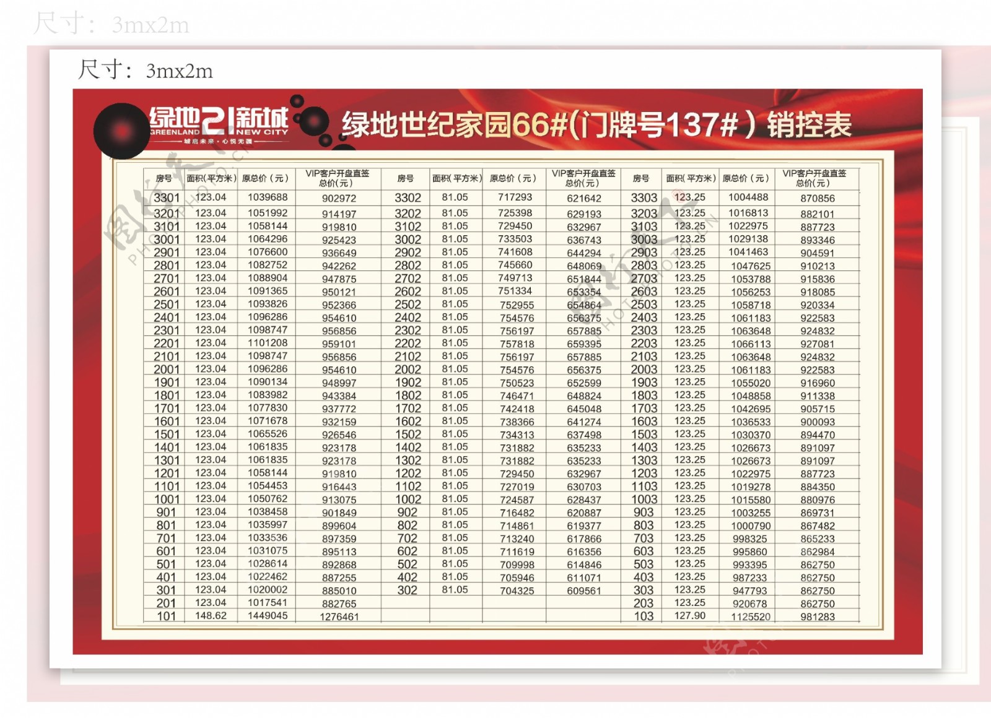Click VIP price 927081 for room 2203
991x718 pixels.
pyautogui.click(x=818, y=344)
